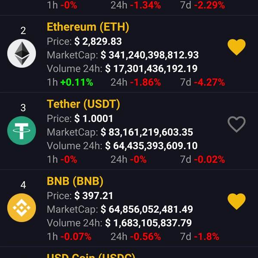Open the BNB (BNB) title
This screenshot has width=258, height=258.
[75, 181]
